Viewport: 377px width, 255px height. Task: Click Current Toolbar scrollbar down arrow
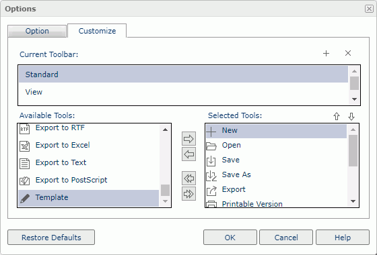click(354, 99)
